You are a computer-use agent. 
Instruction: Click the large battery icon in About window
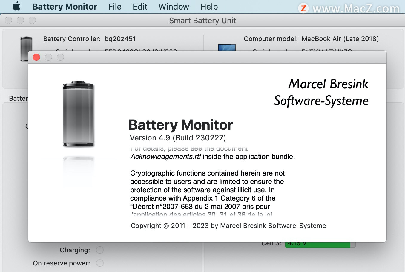(x=78, y=114)
